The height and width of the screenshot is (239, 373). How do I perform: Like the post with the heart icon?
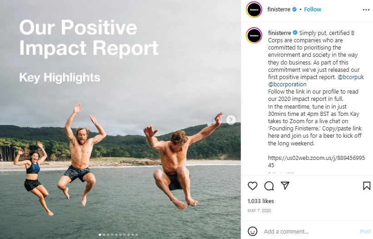(x=253, y=186)
